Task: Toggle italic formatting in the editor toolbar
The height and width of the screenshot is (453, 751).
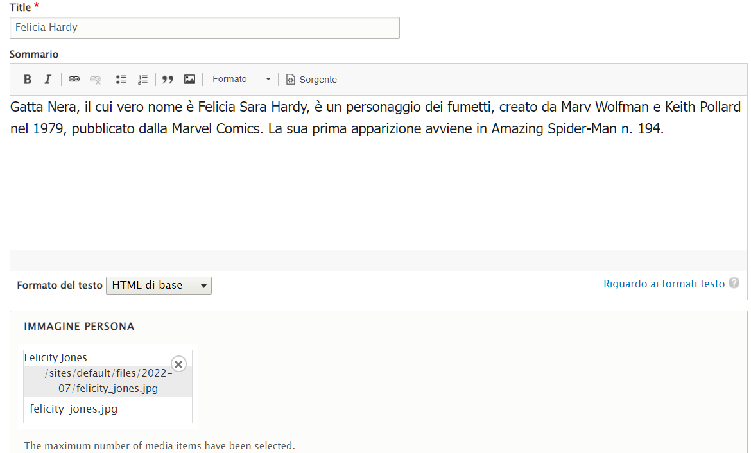Action: [x=47, y=80]
